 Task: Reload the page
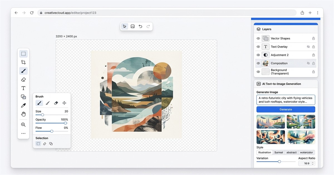[32, 13]
